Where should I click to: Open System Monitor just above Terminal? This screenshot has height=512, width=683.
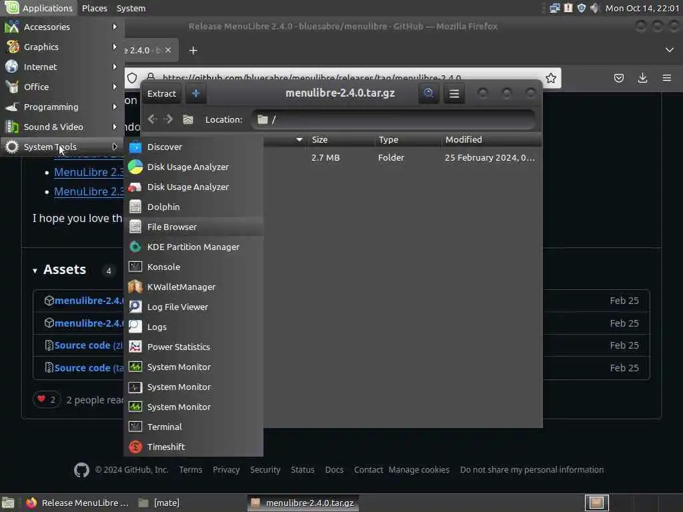click(193, 407)
